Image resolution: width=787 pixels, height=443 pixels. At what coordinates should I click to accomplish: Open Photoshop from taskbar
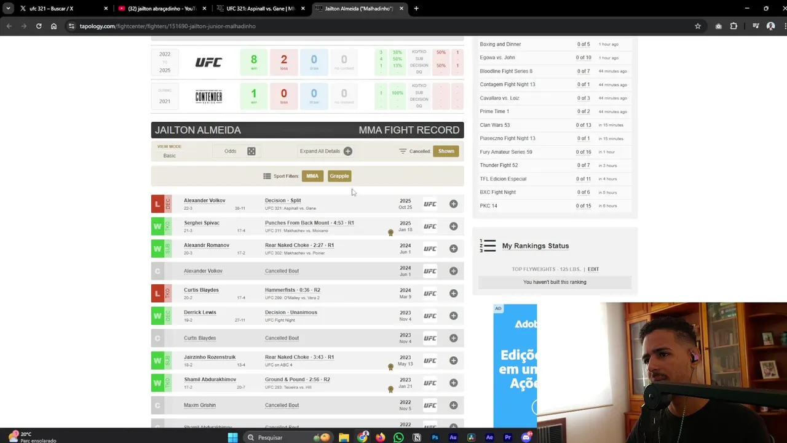click(x=435, y=437)
